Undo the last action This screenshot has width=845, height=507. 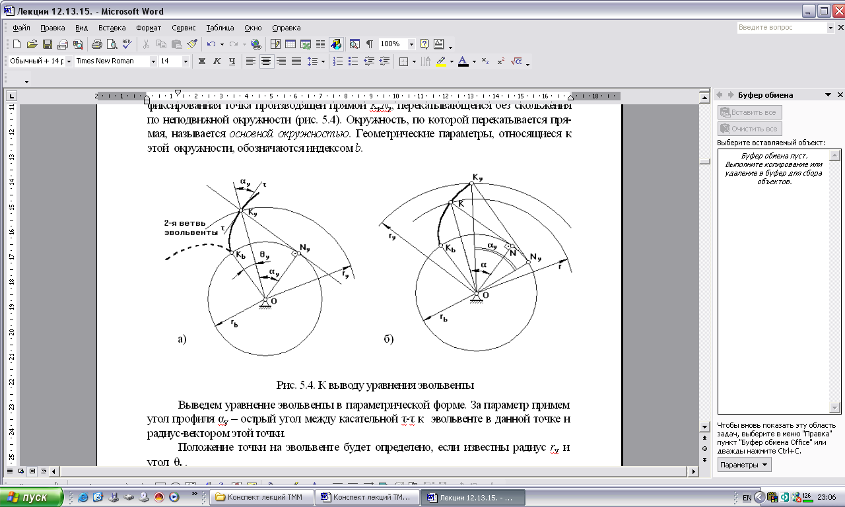click(x=211, y=44)
